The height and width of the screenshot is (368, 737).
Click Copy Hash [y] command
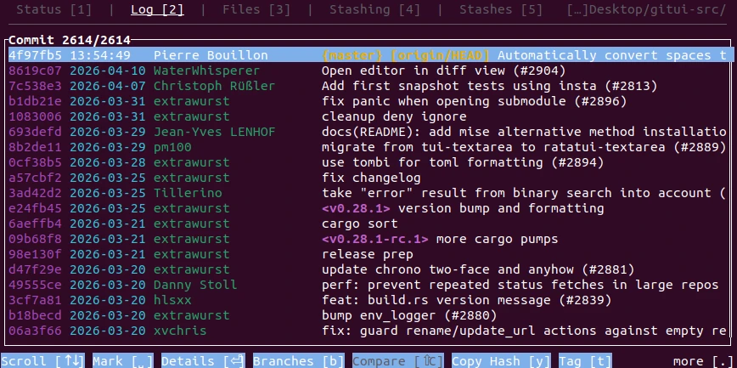tap(501, 361)
